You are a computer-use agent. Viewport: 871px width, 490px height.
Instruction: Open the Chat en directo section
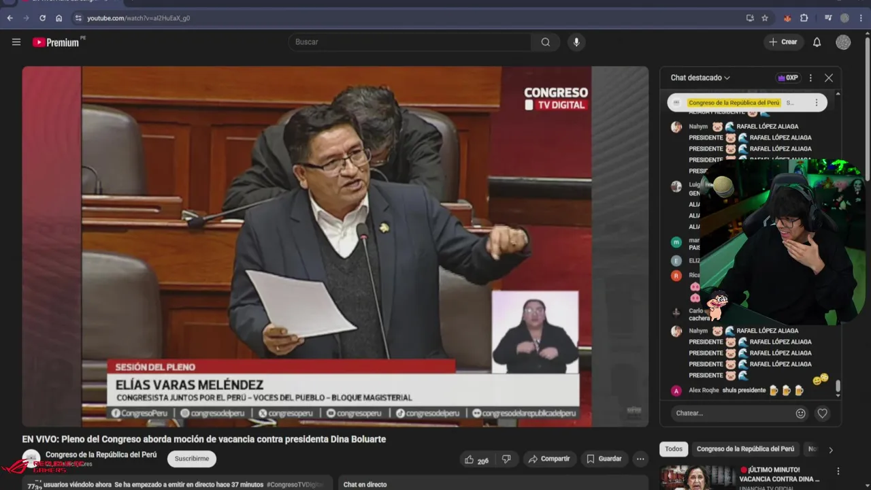pos(365,485)
